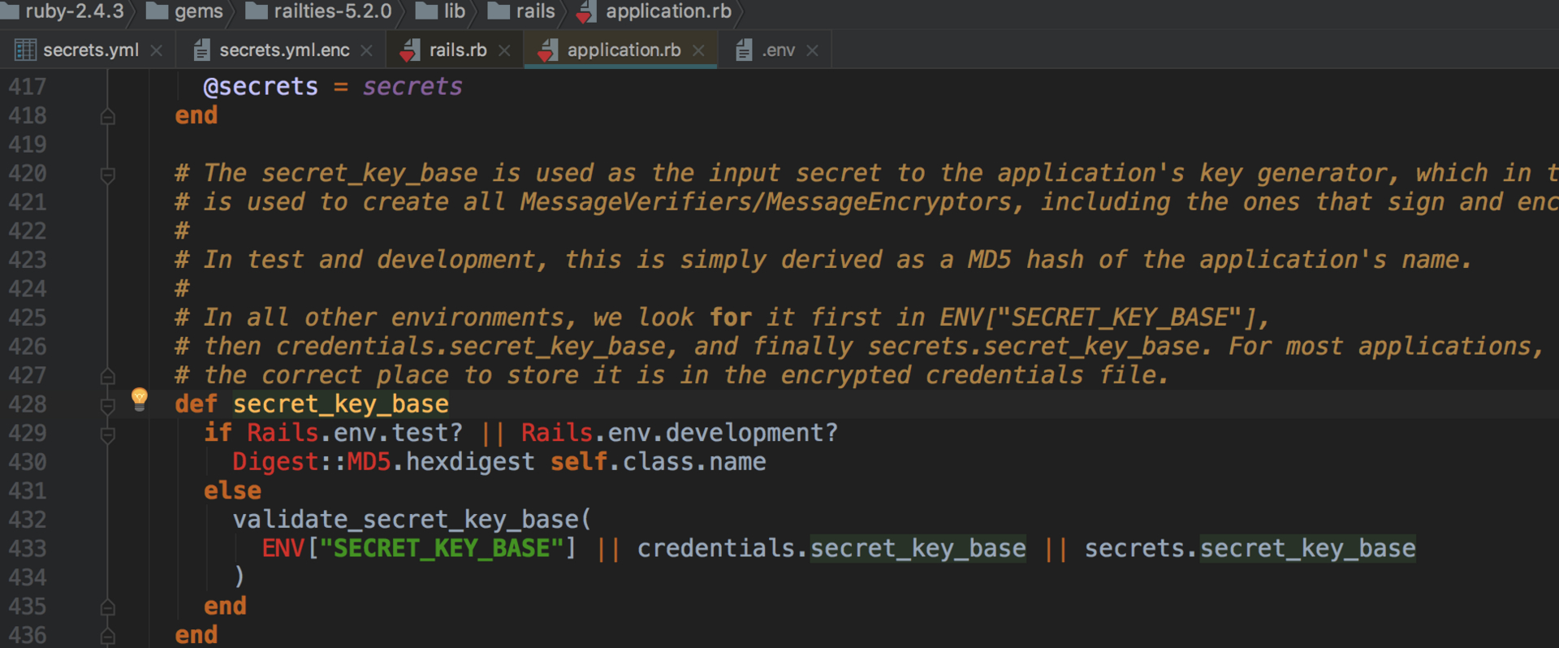Click the lib folder breadcrumb icon

(x=426, y=11)
